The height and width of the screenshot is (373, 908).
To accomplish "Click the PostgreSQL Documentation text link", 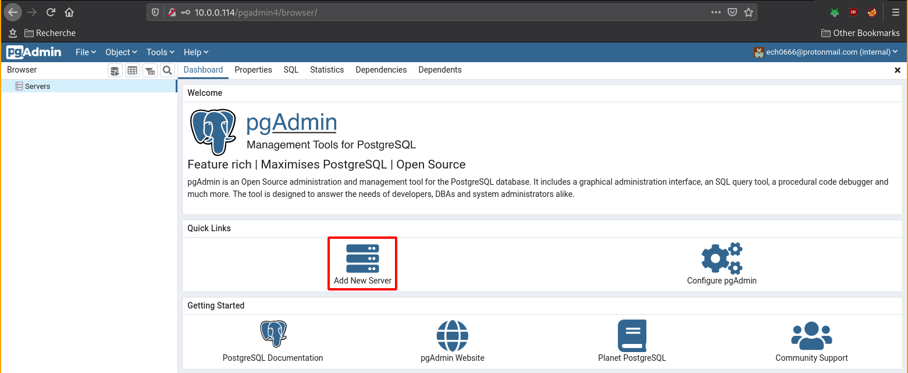I will pyautogui.click(x=273, y=358).
